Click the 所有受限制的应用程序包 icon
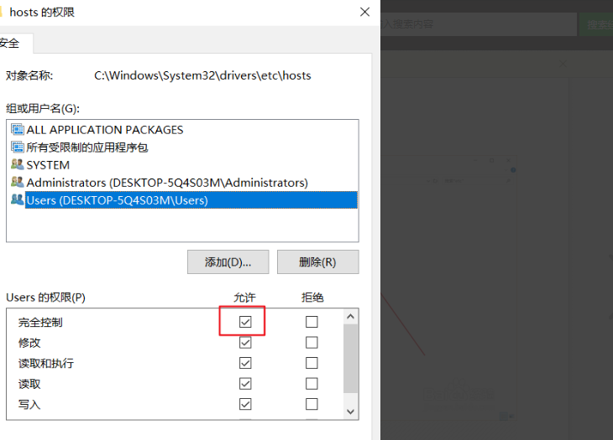 17,148
